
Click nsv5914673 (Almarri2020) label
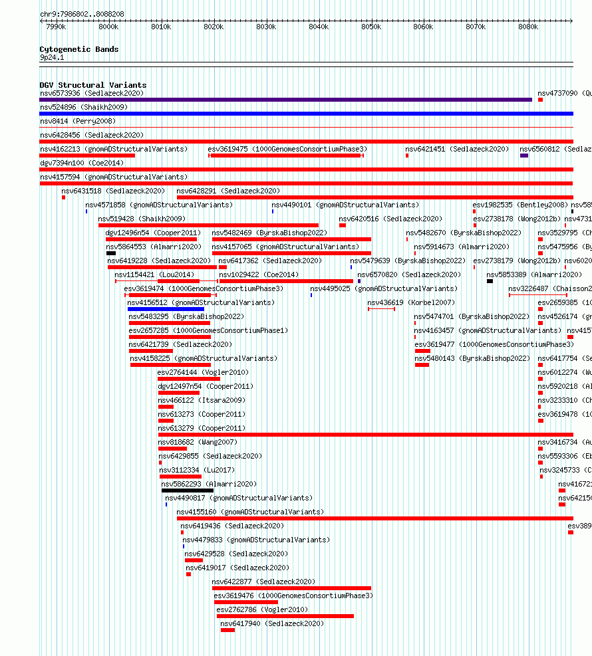point(462,247)
